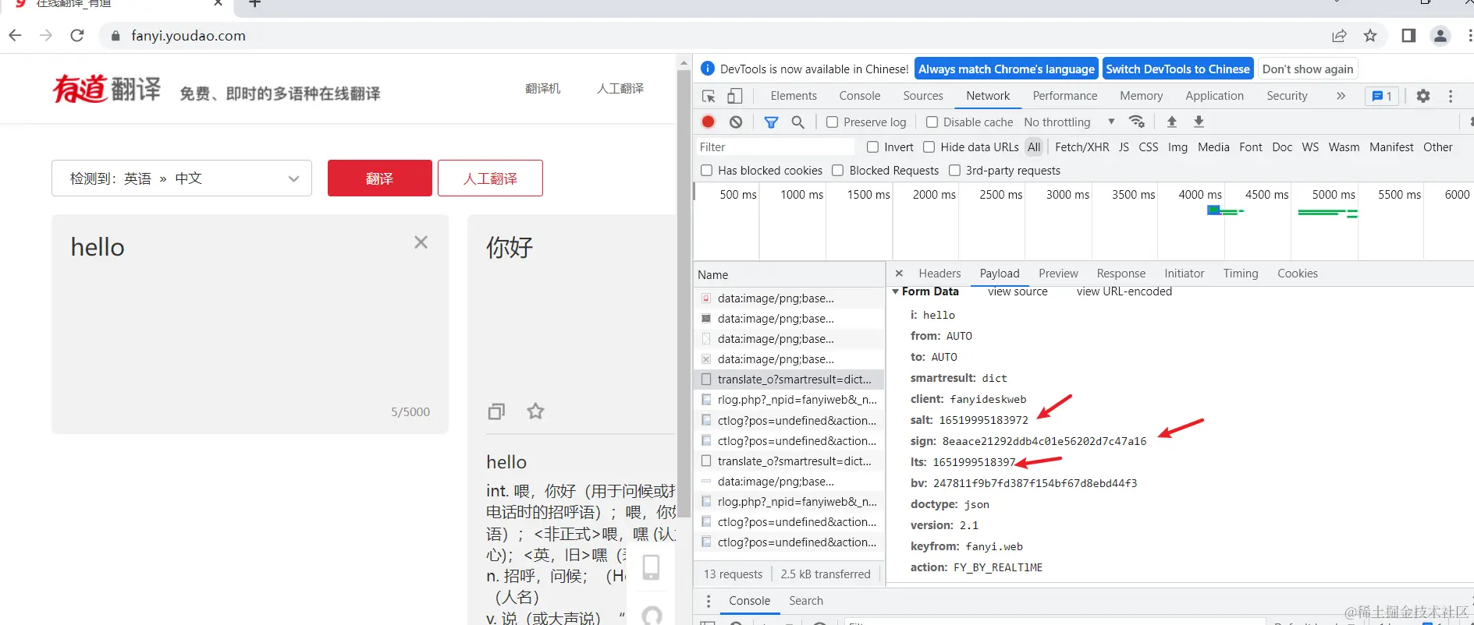This screenshot has width=1474, height=625.
Task: Click Switch DevTools to Chinese
Action: click(x=1178, y=69)
